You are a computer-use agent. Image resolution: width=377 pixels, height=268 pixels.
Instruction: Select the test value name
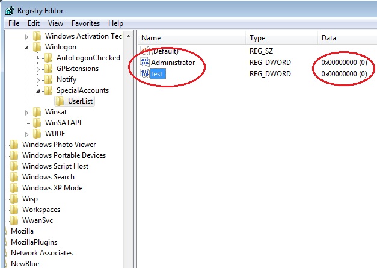click(157, 74)
